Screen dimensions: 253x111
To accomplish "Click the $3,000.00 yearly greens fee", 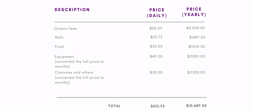I will click(x=196, y=28).
